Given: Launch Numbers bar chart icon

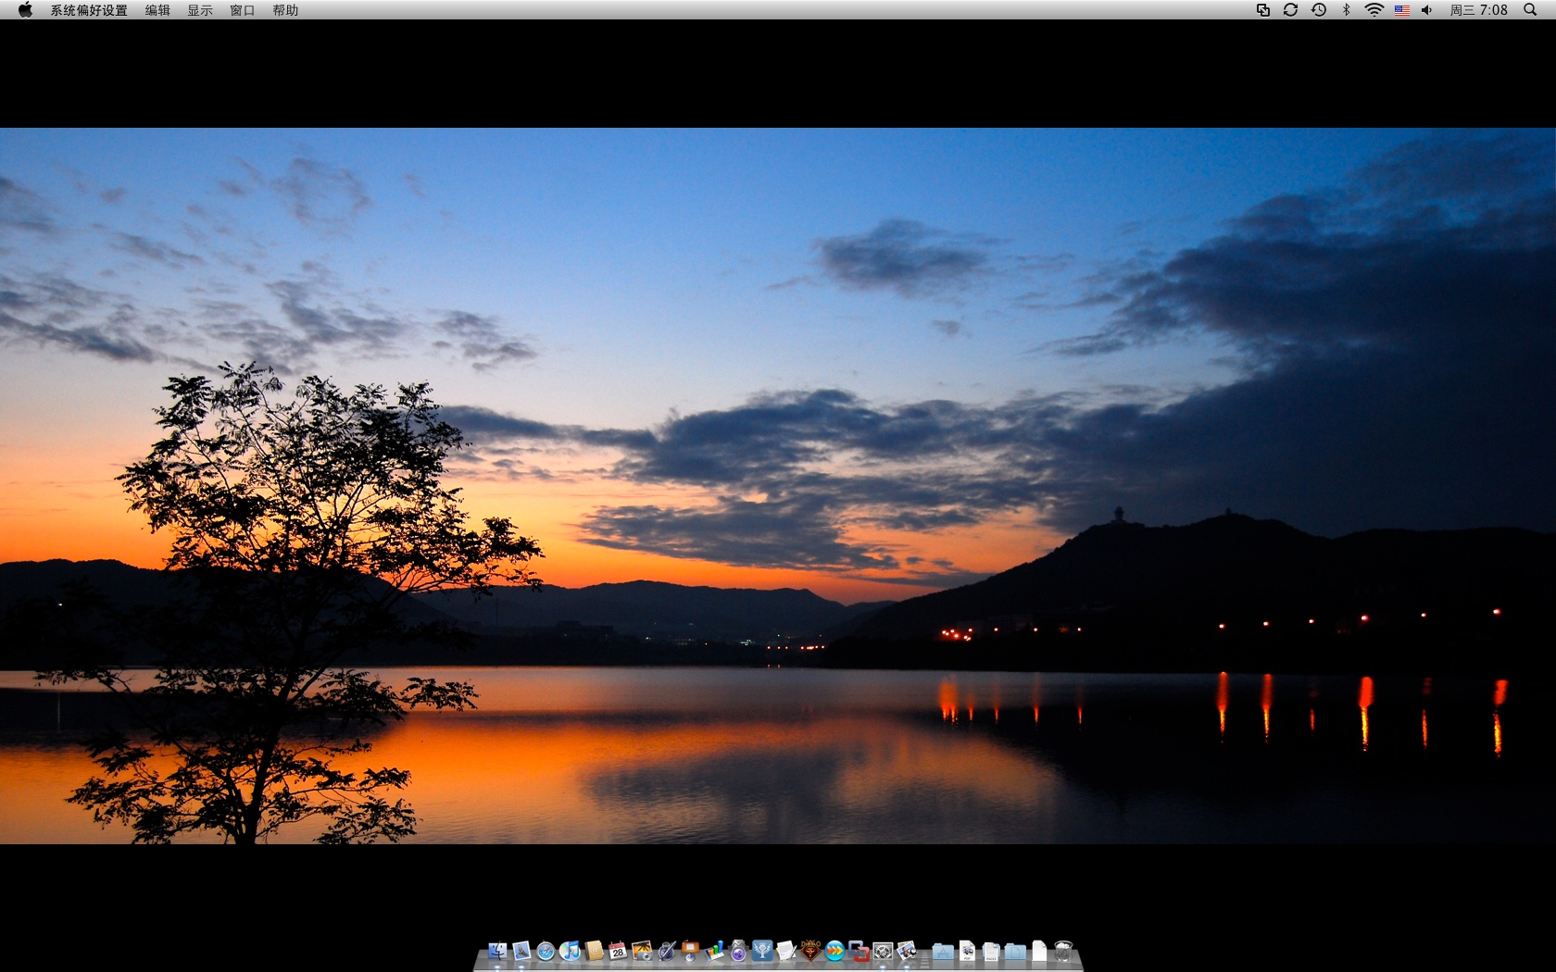Looking at the screenshot, I should point(714,951).
